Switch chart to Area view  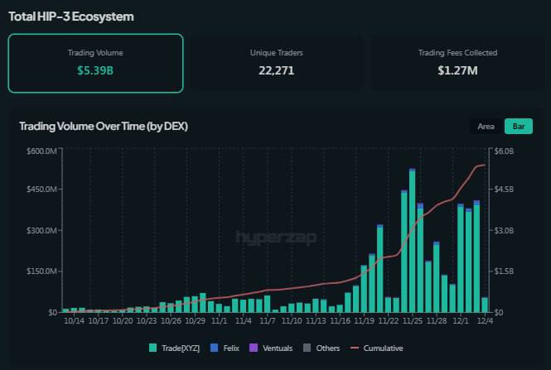pos(486,127)
